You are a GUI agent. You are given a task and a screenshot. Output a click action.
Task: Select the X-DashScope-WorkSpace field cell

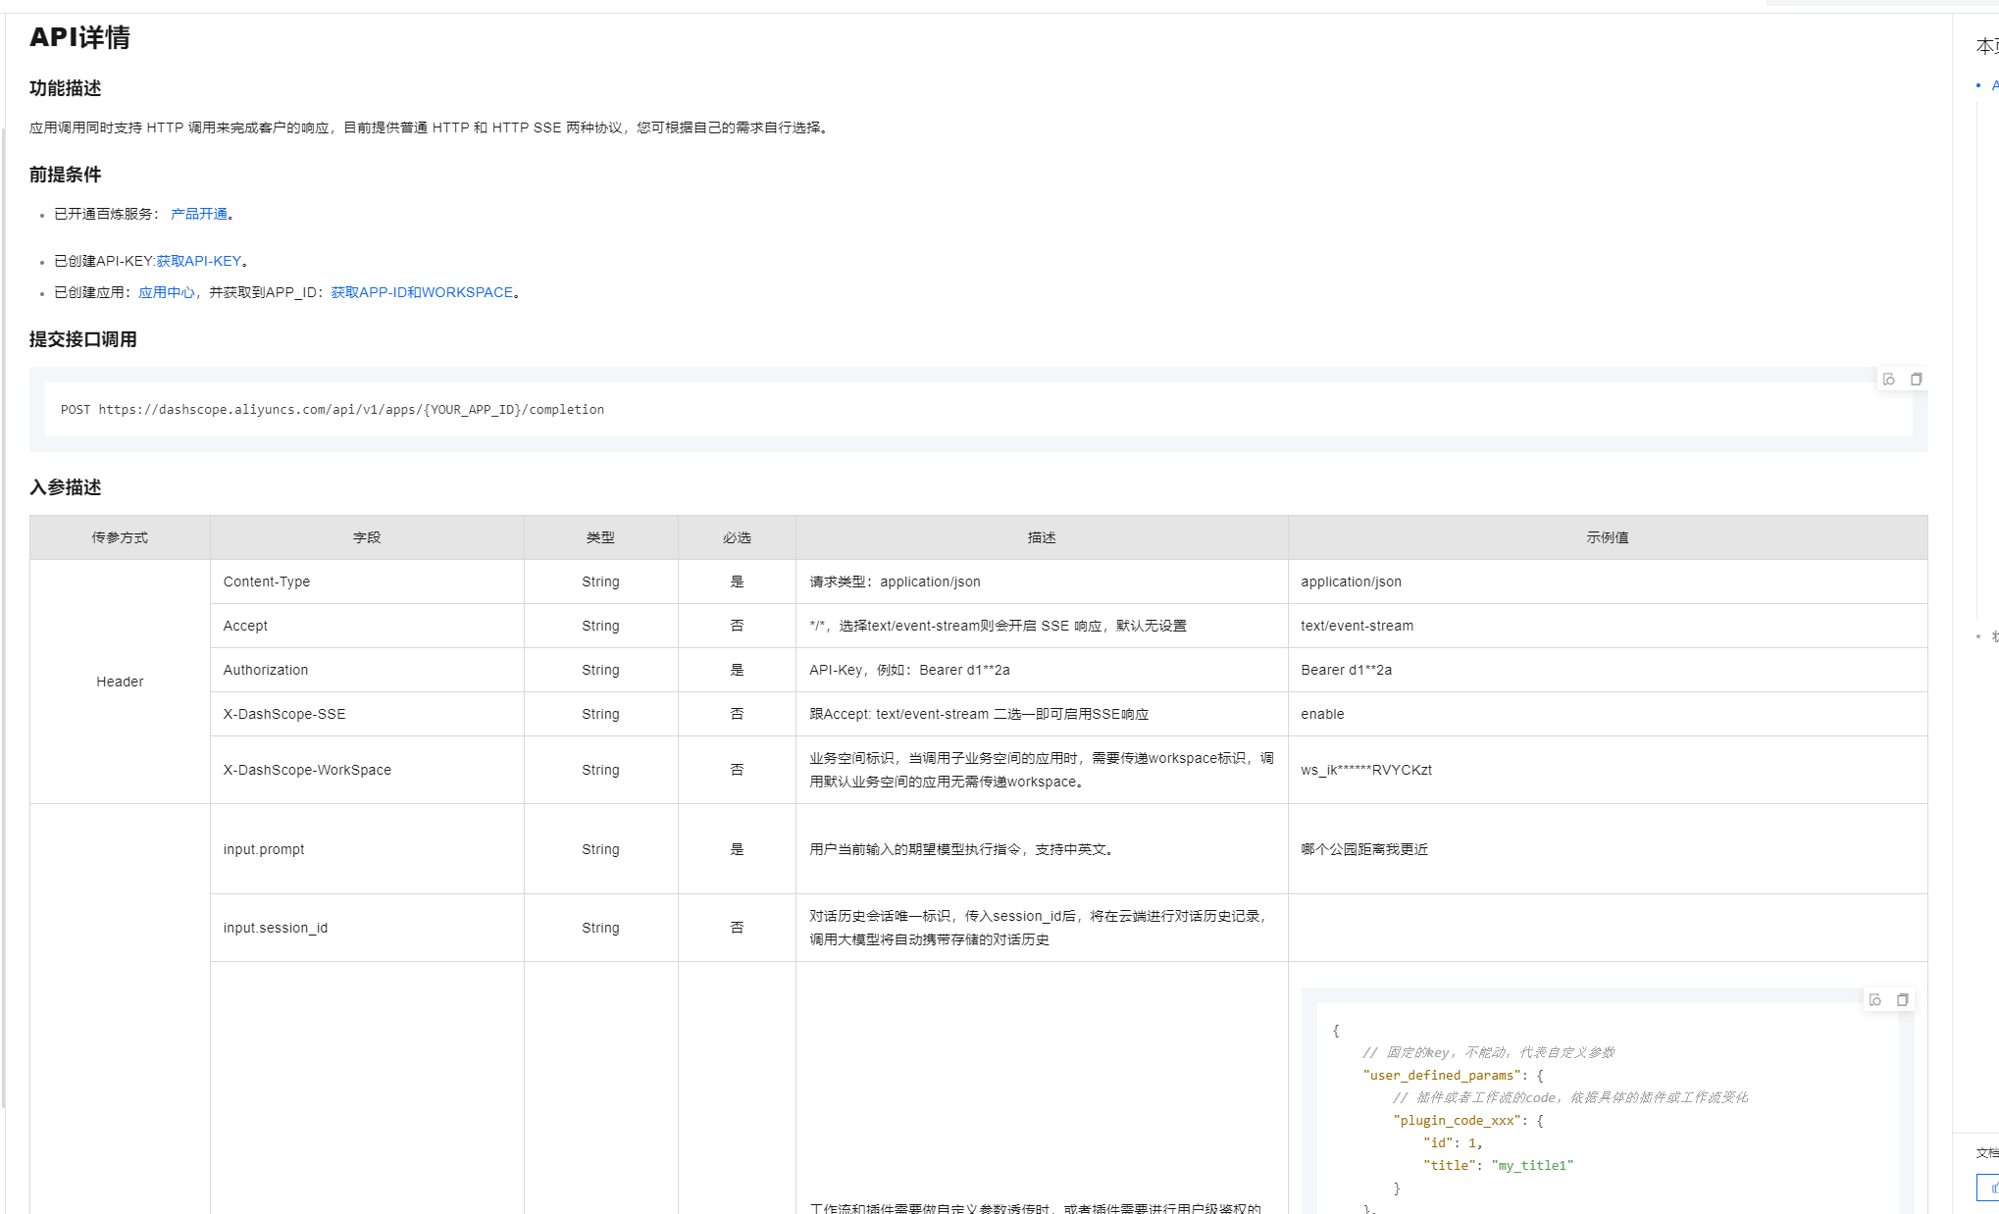click(x=367, y=770)
